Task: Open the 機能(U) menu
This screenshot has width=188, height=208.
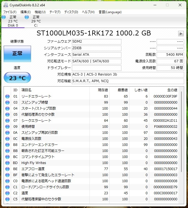Action: [40, 12]
